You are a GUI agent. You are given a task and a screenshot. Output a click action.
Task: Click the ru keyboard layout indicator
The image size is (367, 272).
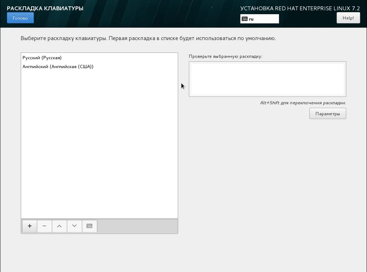point(260,19)
